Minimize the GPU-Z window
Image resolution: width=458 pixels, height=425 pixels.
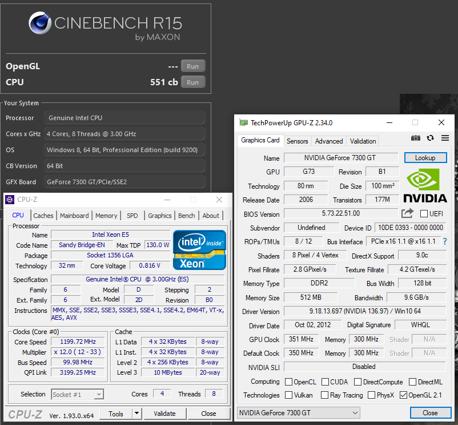(389, 122)
